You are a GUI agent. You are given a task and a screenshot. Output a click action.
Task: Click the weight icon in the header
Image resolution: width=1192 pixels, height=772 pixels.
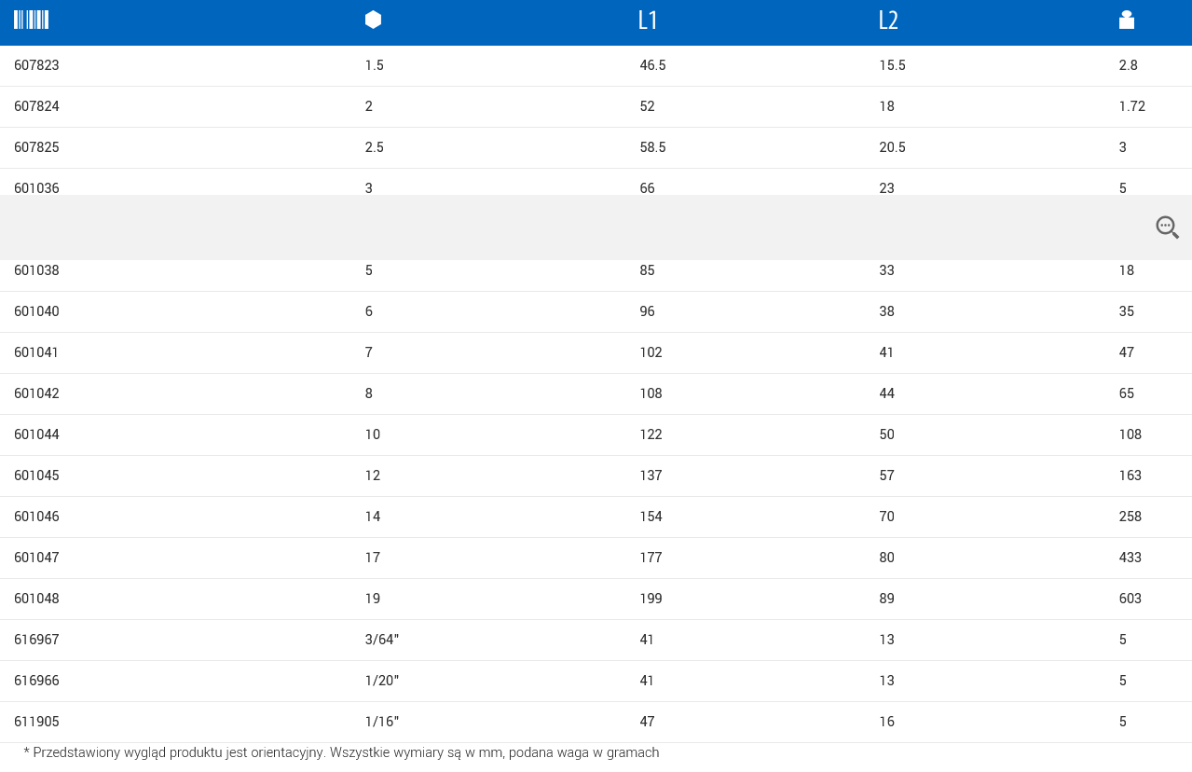[1127, 20]
